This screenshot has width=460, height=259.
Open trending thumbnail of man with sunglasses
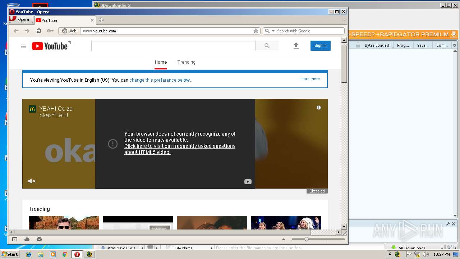tap(64, 223)
